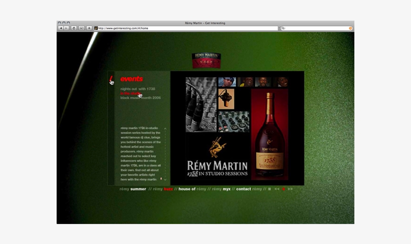411x244 pixels.
Task: Click the scroll up arrow of the description text
Action: (x=165, y=128)
